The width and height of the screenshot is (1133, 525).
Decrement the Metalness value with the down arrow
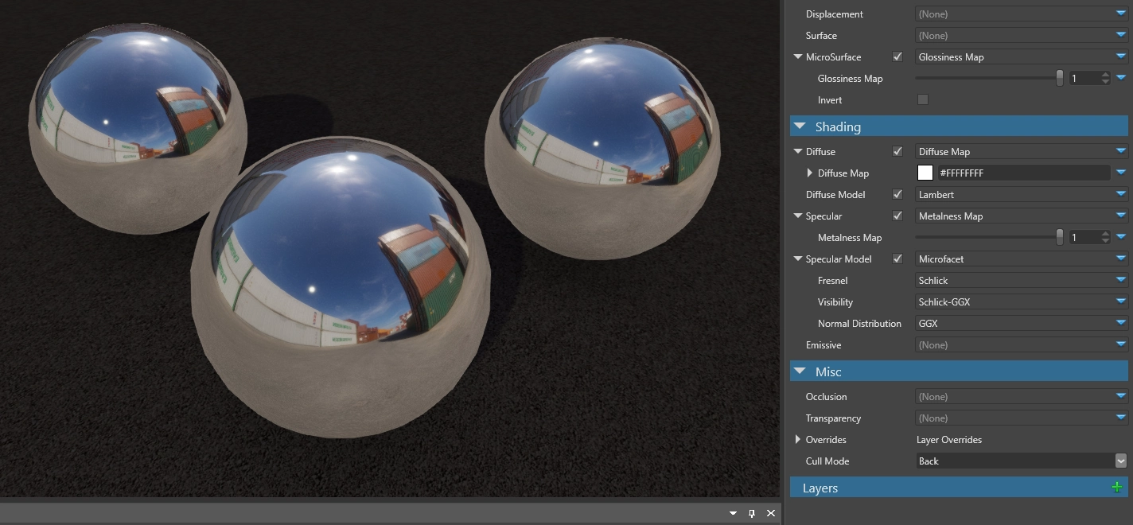coord(1105,240)
